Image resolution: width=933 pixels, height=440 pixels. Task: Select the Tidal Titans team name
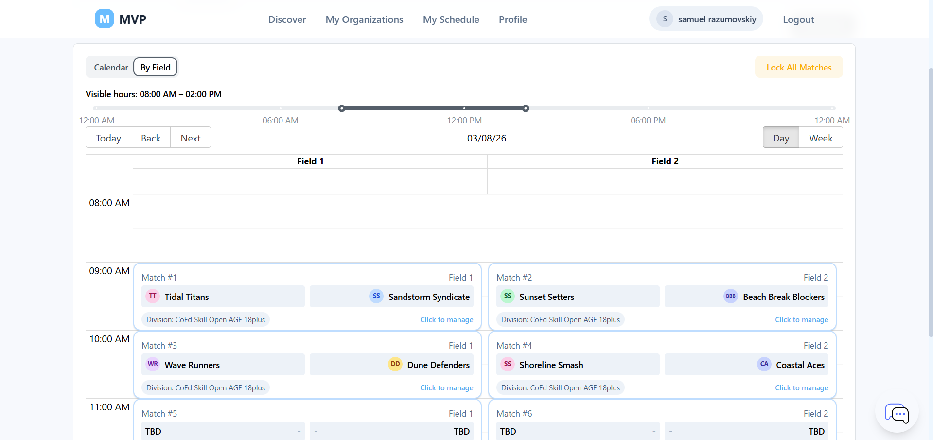pyautogui.click(x=187, y=297)
